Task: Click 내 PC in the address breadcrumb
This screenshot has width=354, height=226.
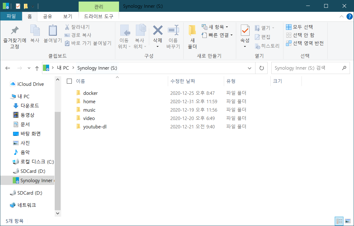Action: (x=63, y=68)
